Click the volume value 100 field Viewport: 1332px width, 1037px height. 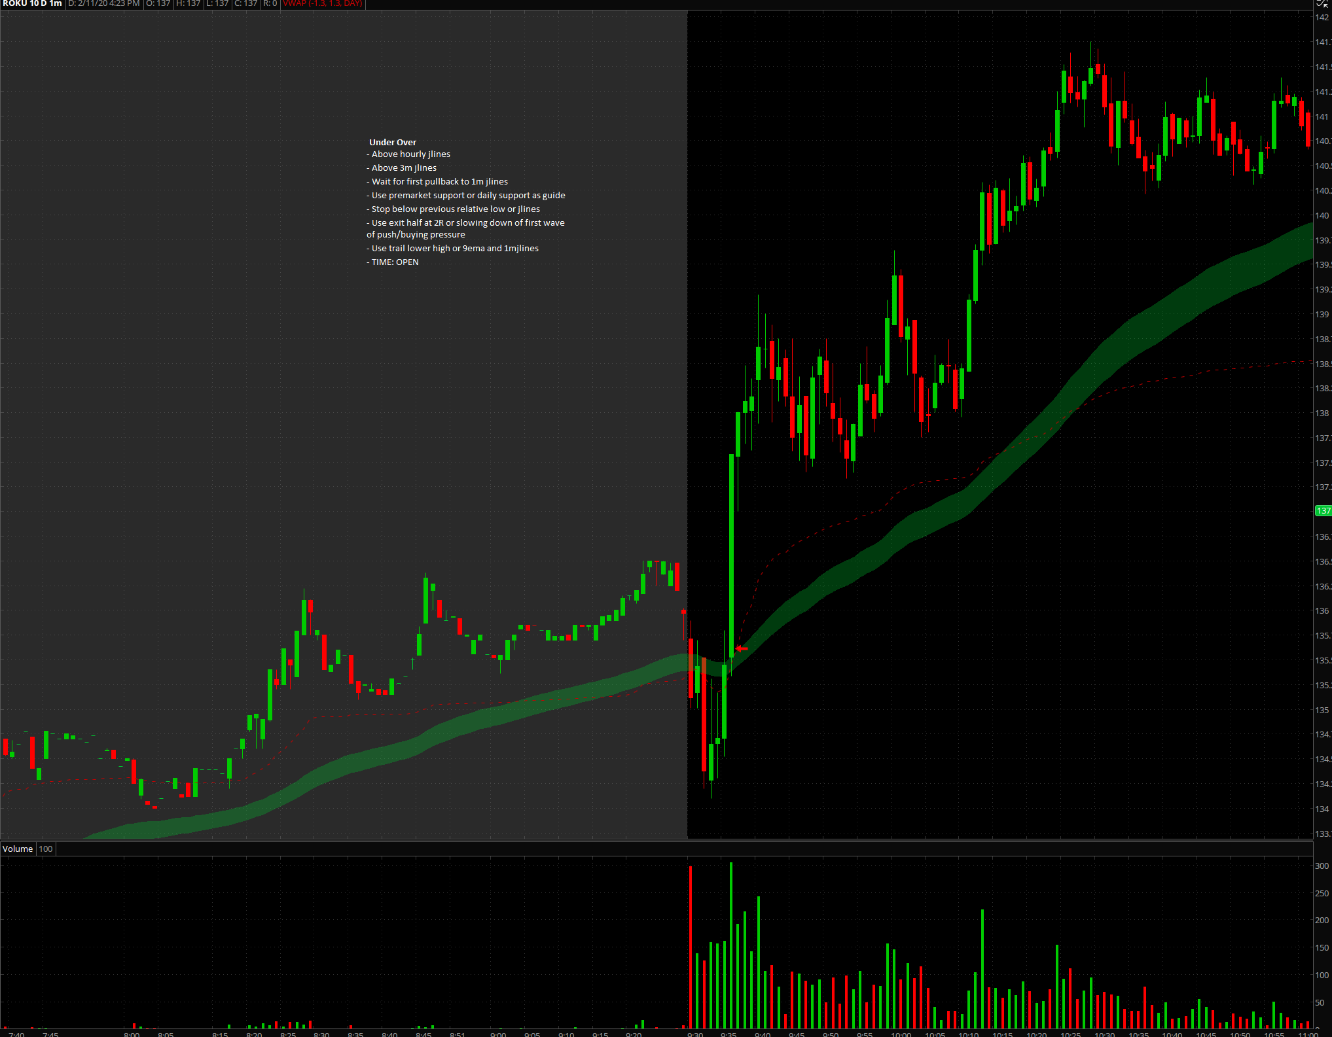coord(46,849)
